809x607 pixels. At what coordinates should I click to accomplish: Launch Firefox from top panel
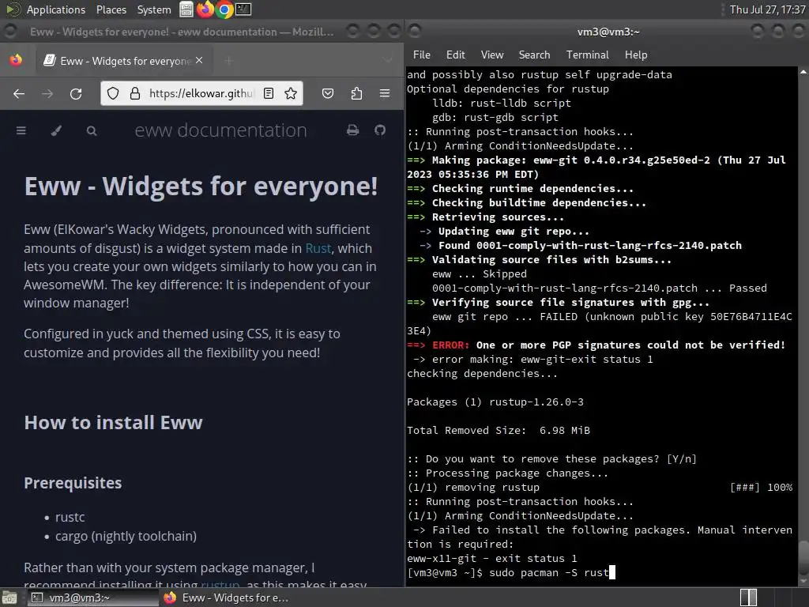[205, 9]
